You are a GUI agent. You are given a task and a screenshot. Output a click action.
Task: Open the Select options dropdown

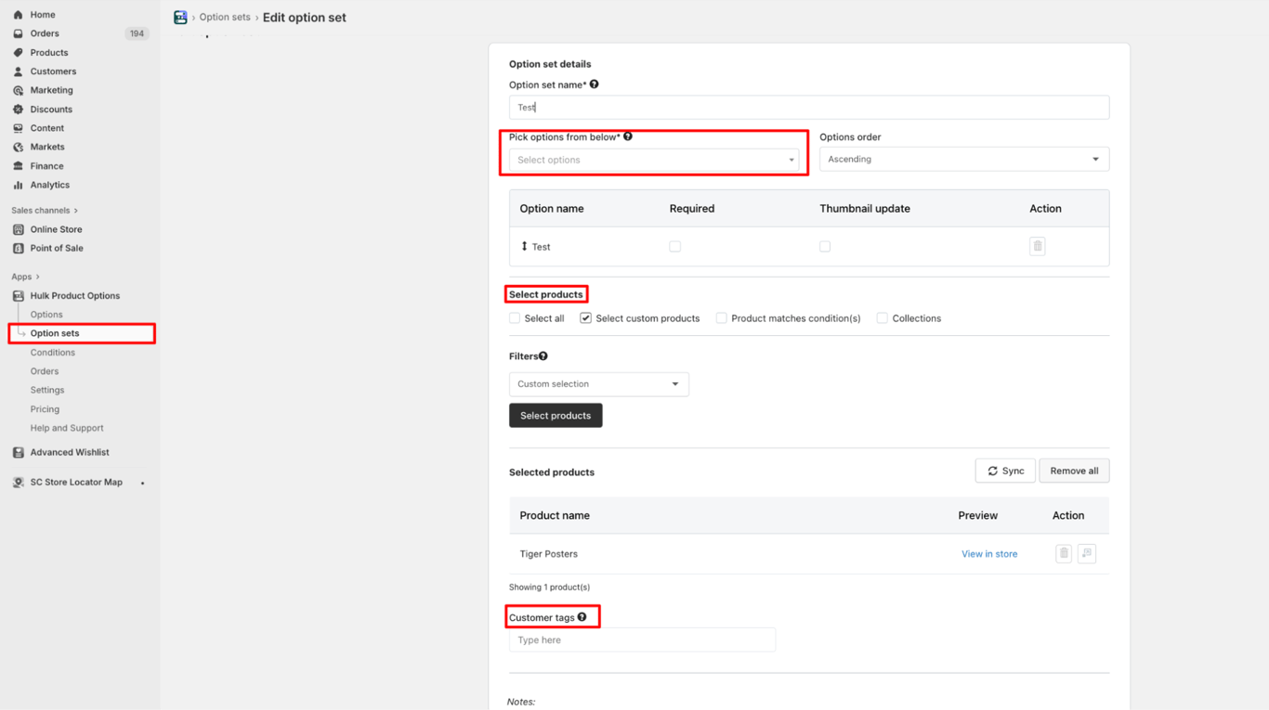[x=654, y=160]
